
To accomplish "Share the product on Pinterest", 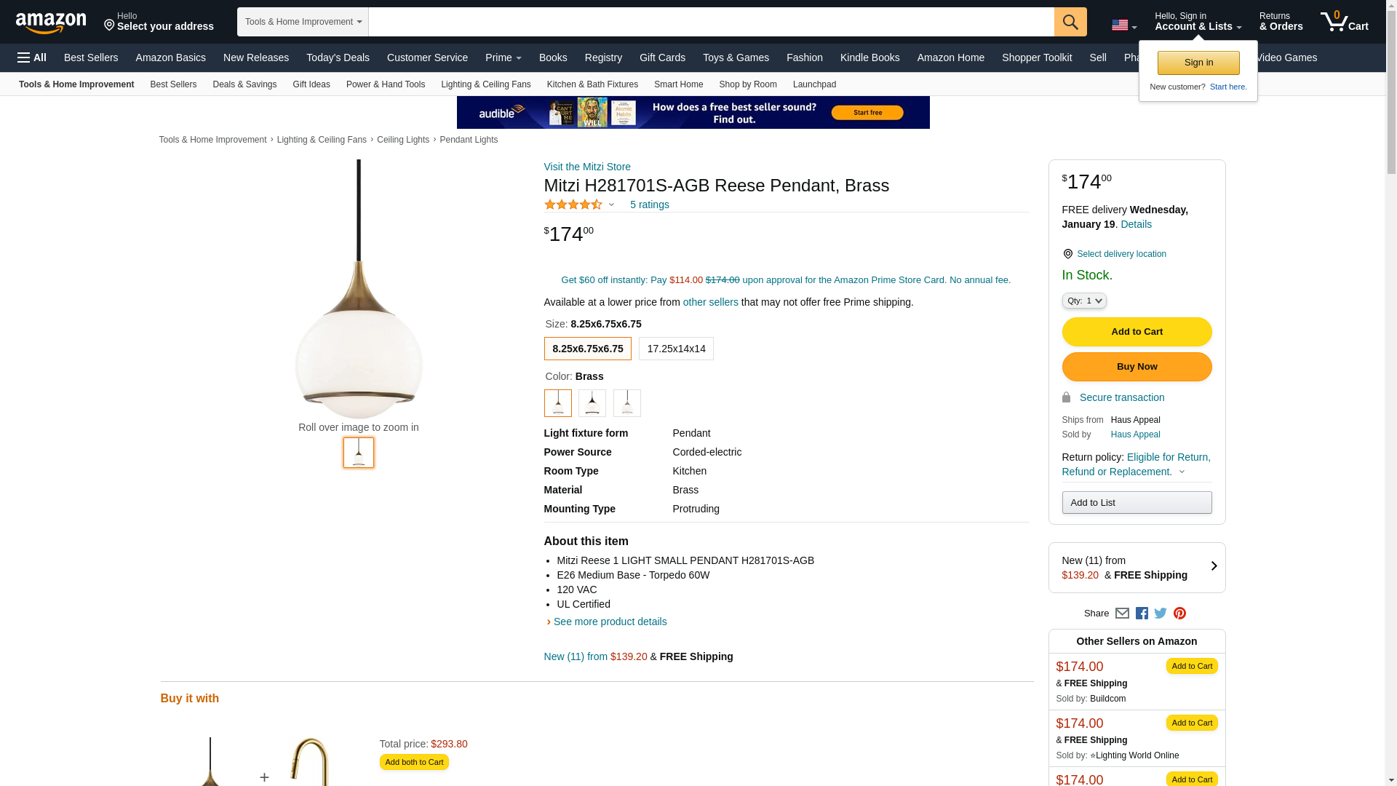I will pos(1179,614).
